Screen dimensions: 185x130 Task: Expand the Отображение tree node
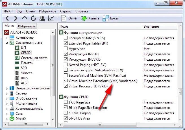7,99
